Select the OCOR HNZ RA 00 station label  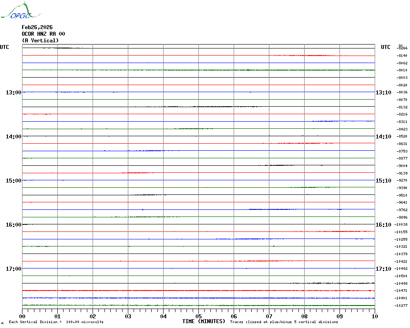(x=43, y=34)
